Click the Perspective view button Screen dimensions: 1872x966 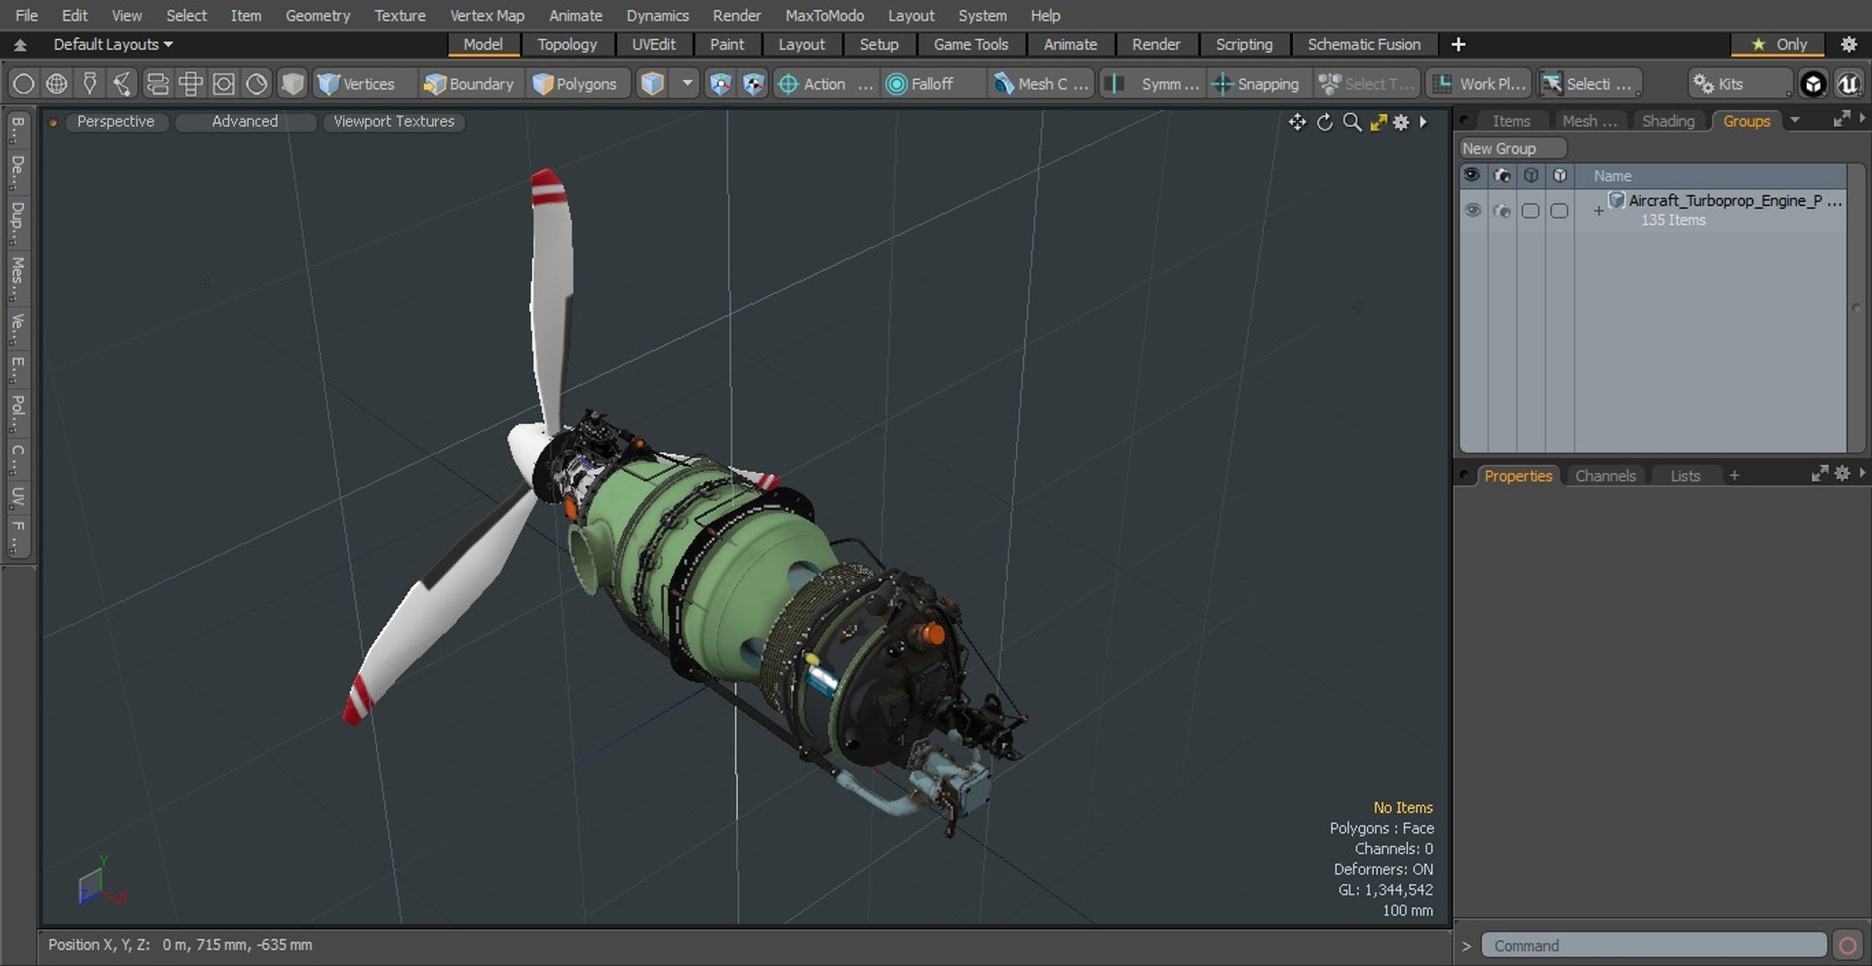[115, 121]
